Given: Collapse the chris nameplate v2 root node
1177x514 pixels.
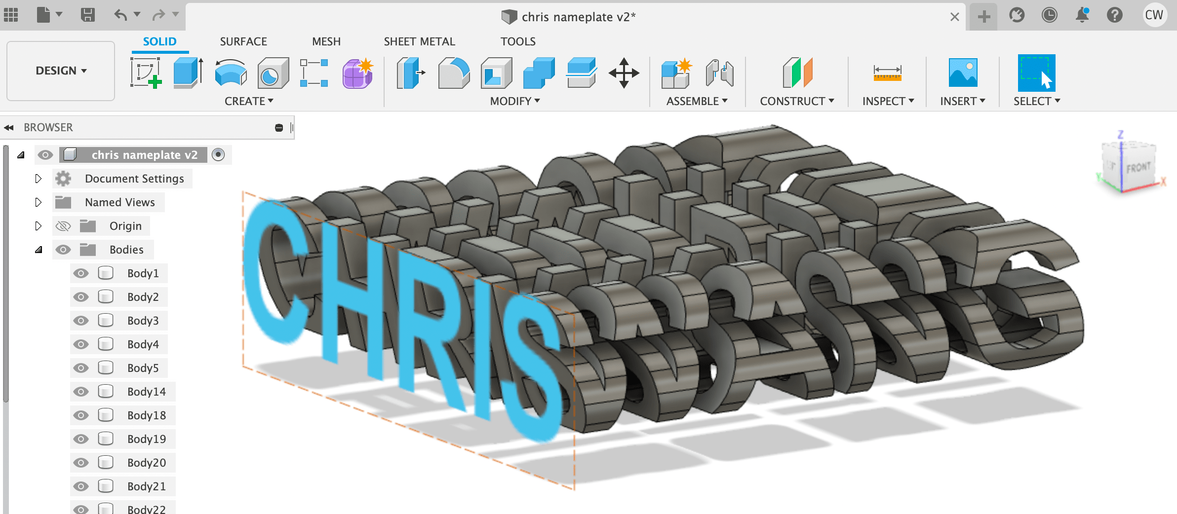Looking at the screenshot, I should point(21,155).
